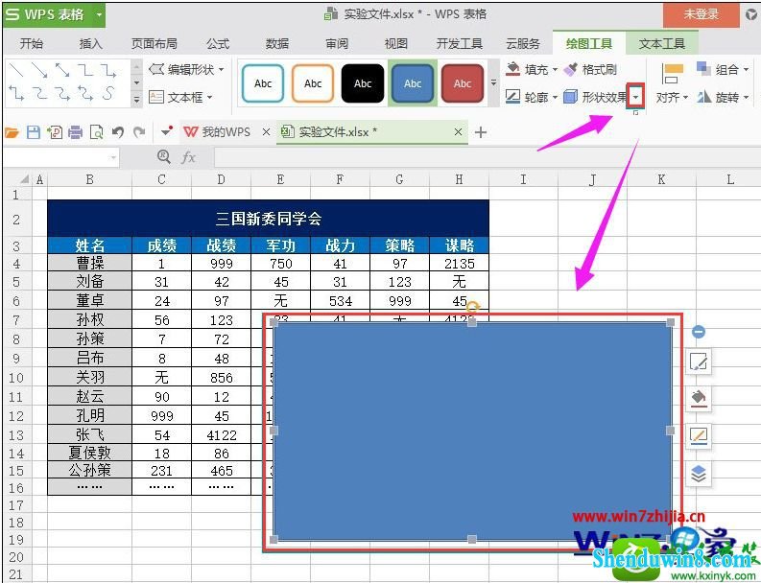The image size is (761, 583).
Task: Click the fx insert function icon
Action: pos(188,157)
